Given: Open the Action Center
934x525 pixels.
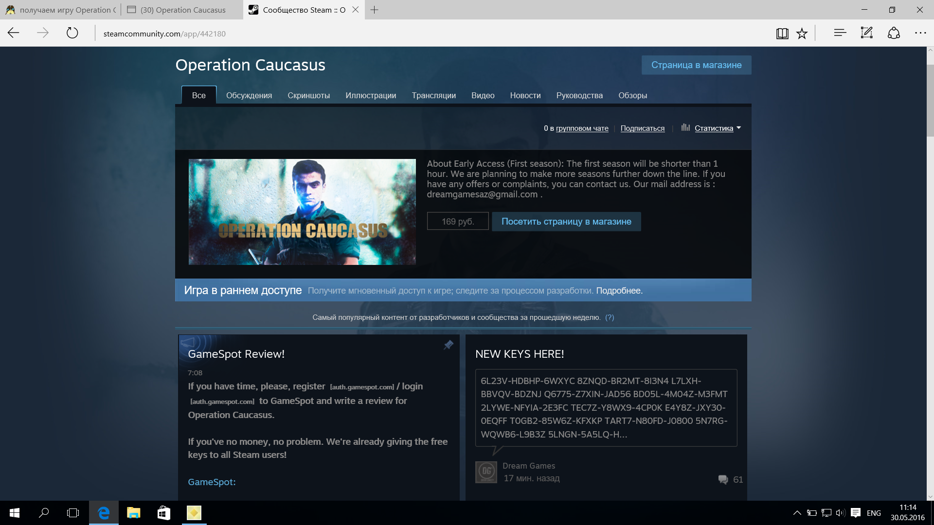Looking at the screenshot, I should pyautogui.click(x=856, y=513).
